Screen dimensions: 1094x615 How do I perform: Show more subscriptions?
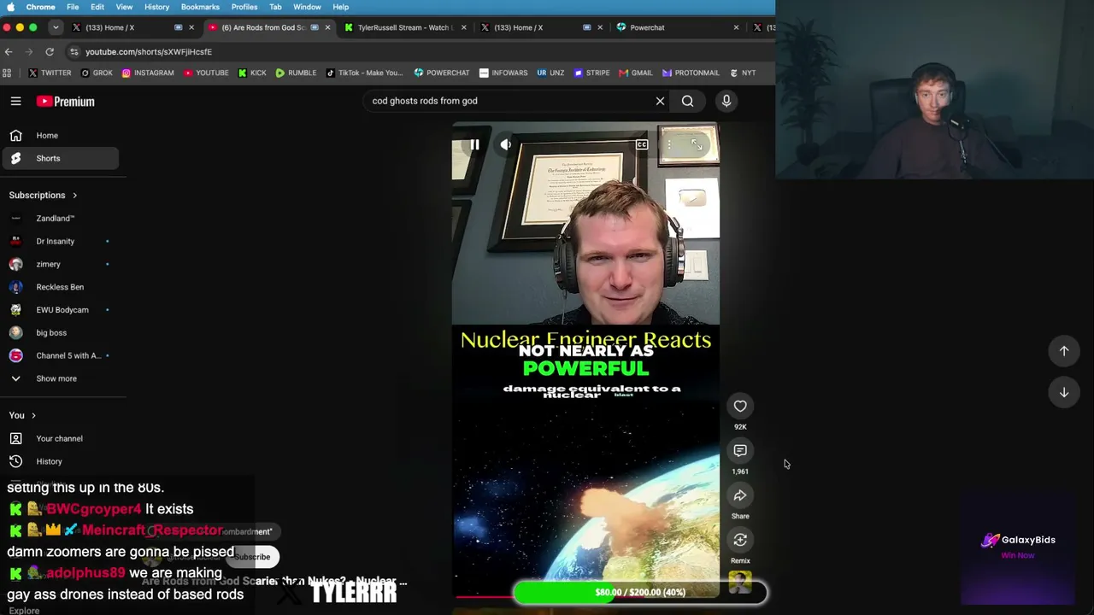coord(60,378)
